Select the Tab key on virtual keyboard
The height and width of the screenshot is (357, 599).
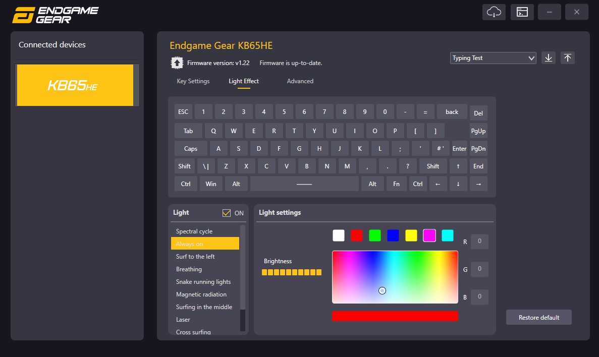(x=188, y=131)
